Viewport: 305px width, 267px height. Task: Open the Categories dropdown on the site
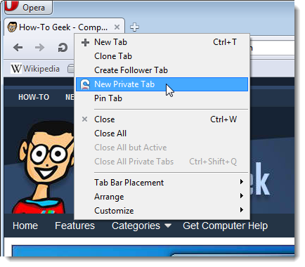pyautogui.click(x=141, y=226)
